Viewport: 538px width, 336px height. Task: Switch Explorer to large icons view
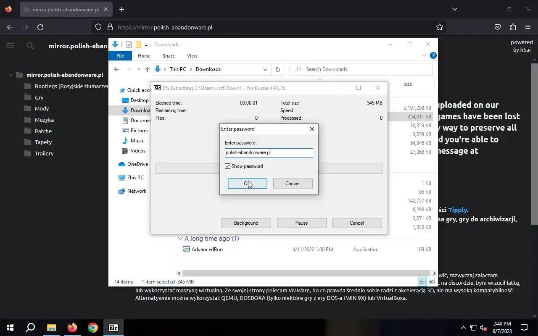[432, 281]
